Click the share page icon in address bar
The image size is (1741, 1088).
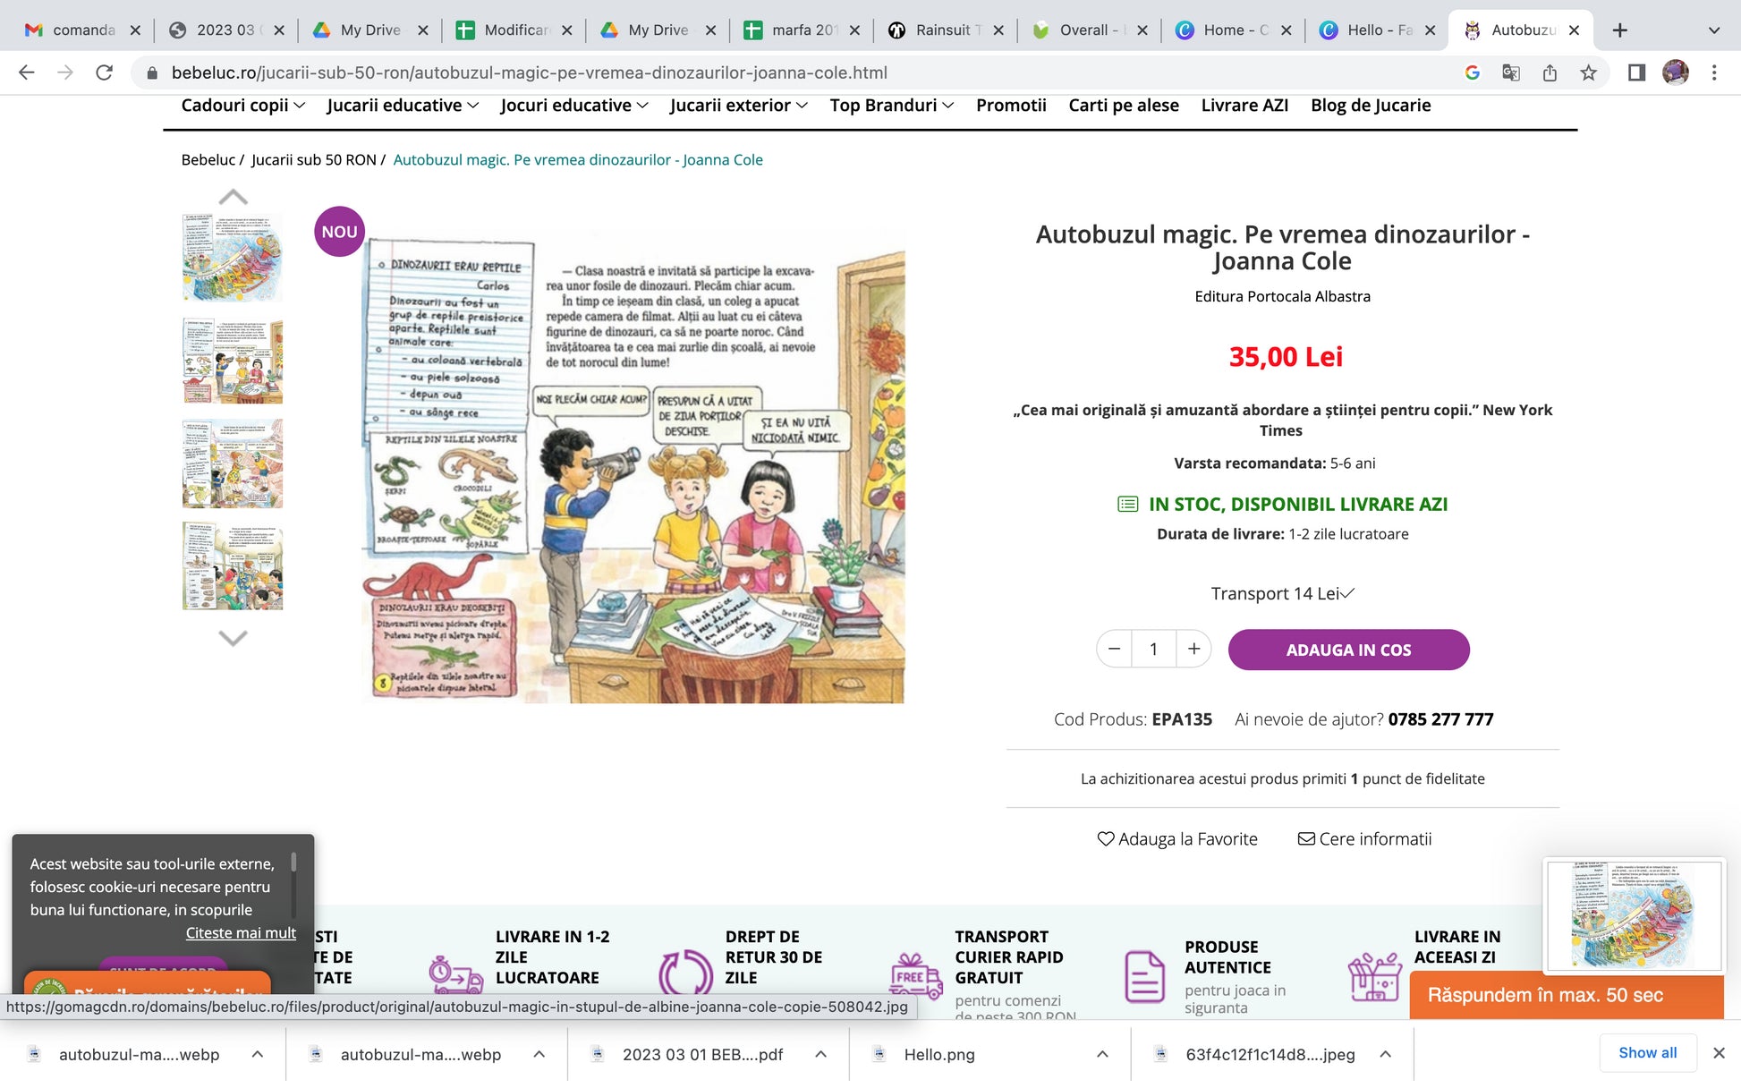point(1550,72)
